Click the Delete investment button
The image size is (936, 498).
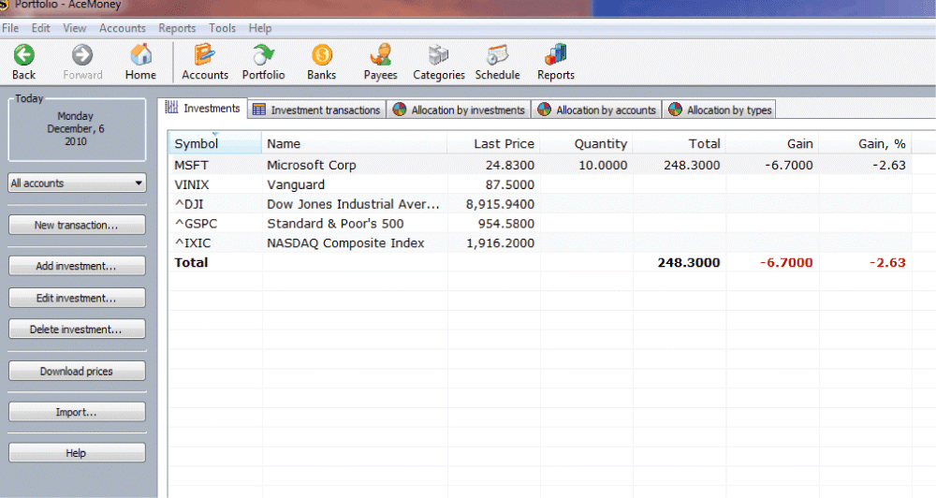(x=77, y=330)
